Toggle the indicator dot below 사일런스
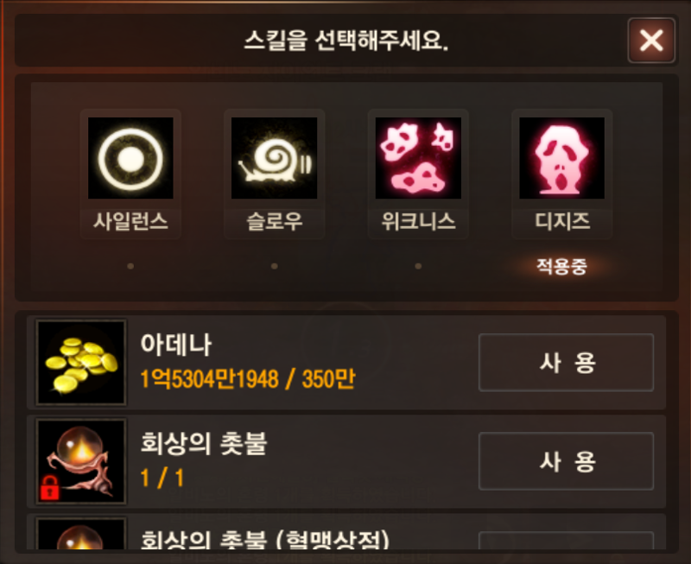The image size is (691, 564). (x=130, y=266)
